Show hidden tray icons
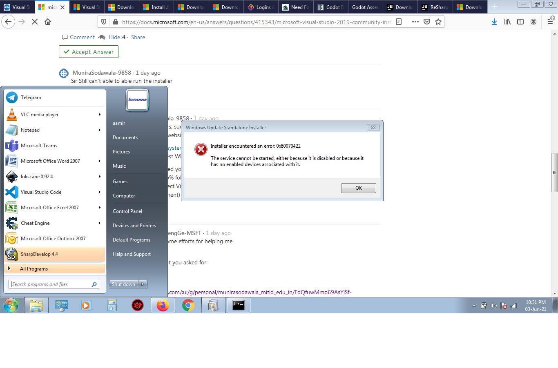The height and width of the screenshot is (368, 558). (474, 306)
